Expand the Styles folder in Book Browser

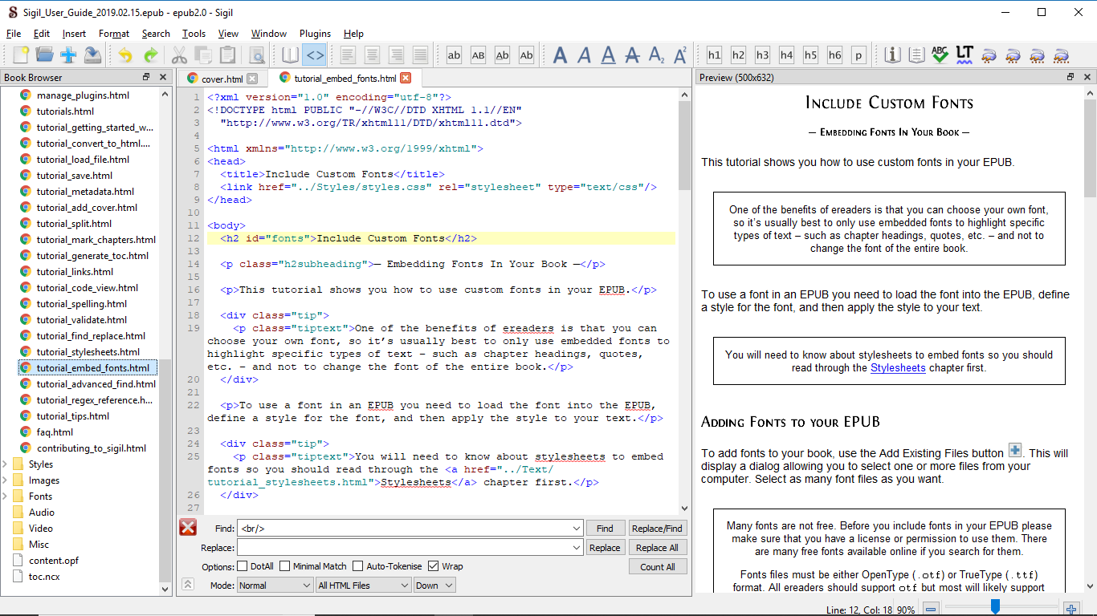[6, 464]
